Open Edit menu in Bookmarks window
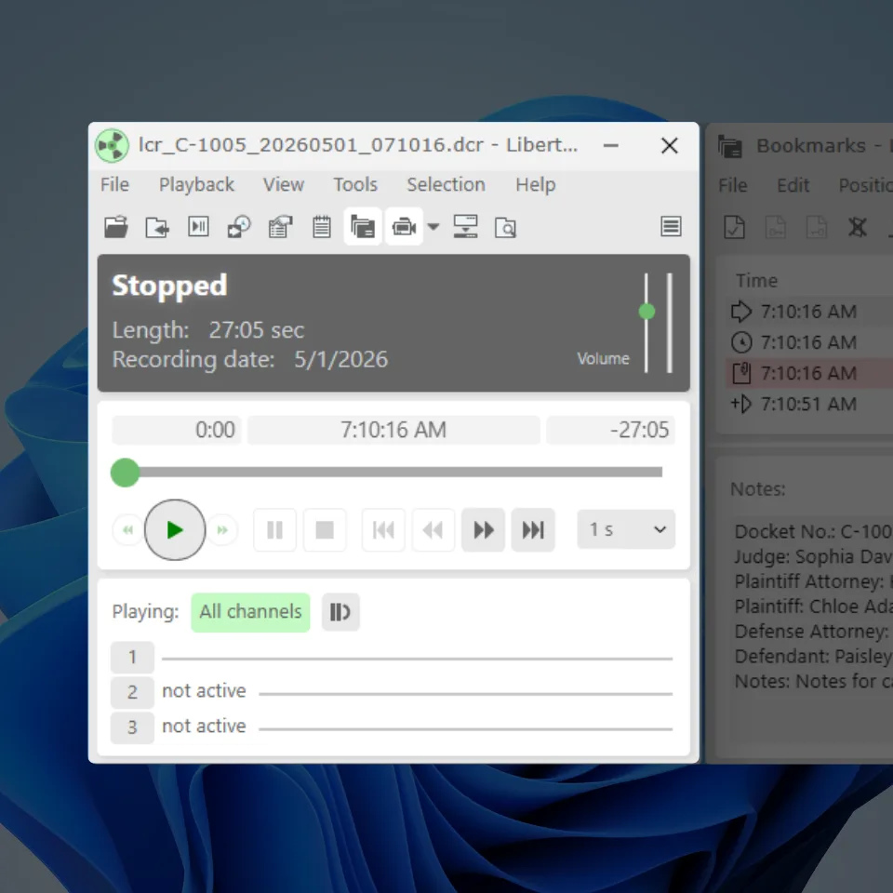Viewport: 893px width, 893px height. (793, 186)
